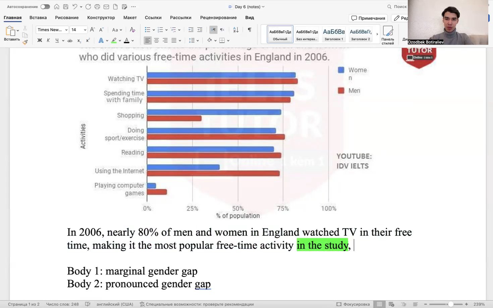Toggle Автосохранение (AutoSave) switch
Image resolution: width=493 pixels, height=308 pixels.
45,6
